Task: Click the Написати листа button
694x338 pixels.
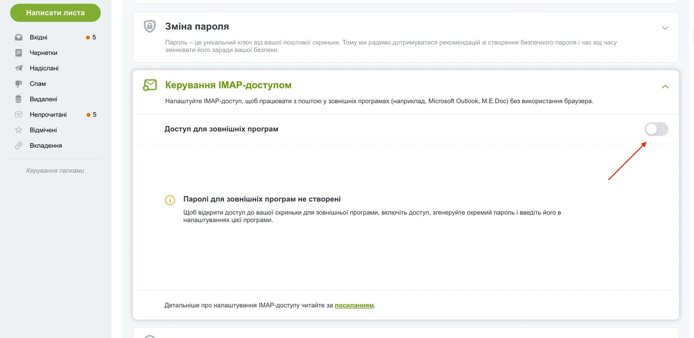Action: [x=55, y=13]
